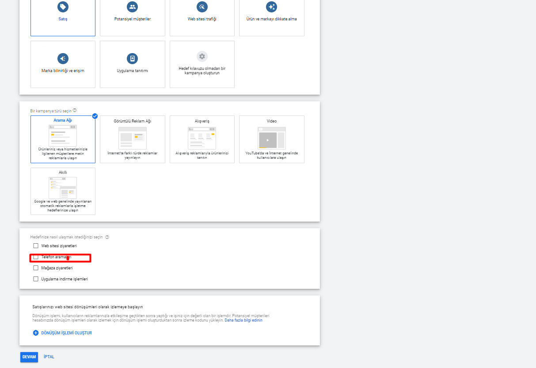536x368 pixels.
Task: Open the Daha fazla bilgi edinin link
Action: coord(243,320)
